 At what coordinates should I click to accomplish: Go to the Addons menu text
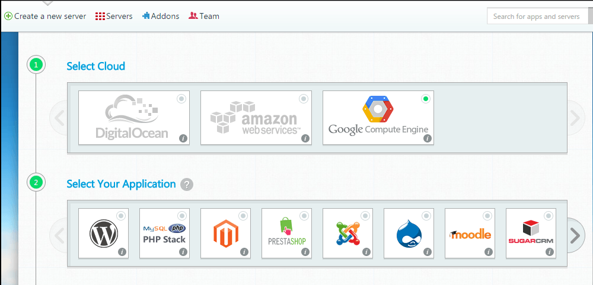(165, 16)
